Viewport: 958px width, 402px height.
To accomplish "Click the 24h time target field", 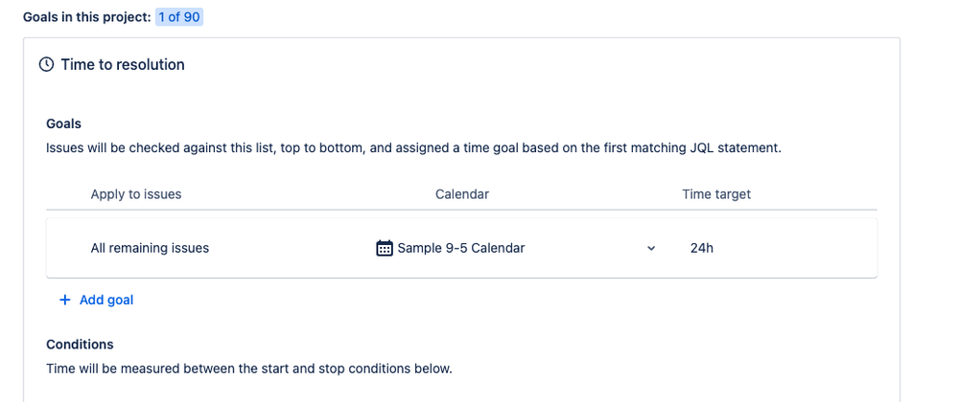I will (702, 248).
